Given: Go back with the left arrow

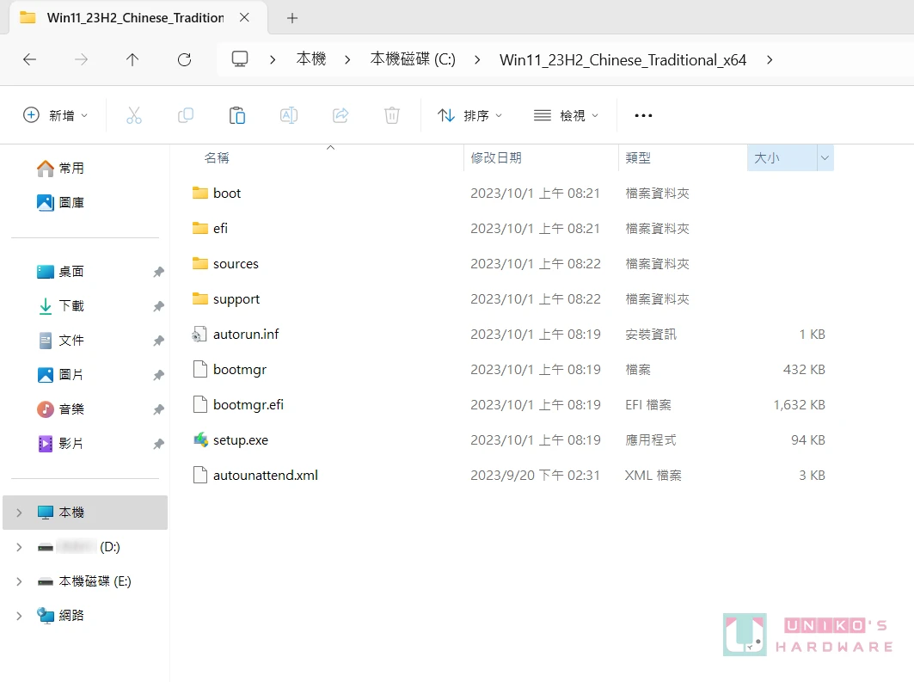Looking at the screenshot, I should [30, 59].
